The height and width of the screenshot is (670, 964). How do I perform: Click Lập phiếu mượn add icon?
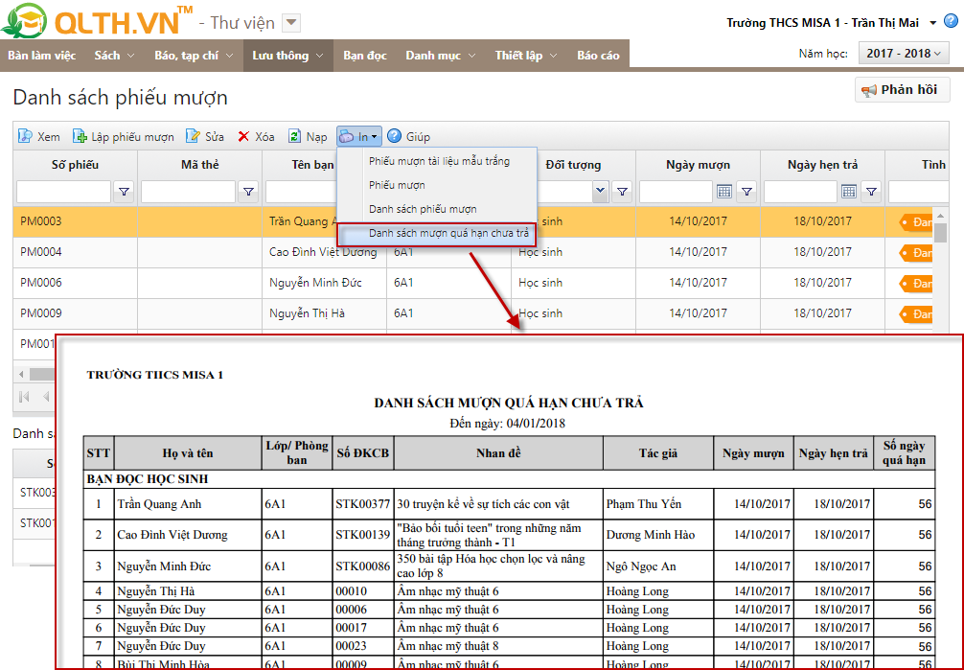click(x=80, y=137)
